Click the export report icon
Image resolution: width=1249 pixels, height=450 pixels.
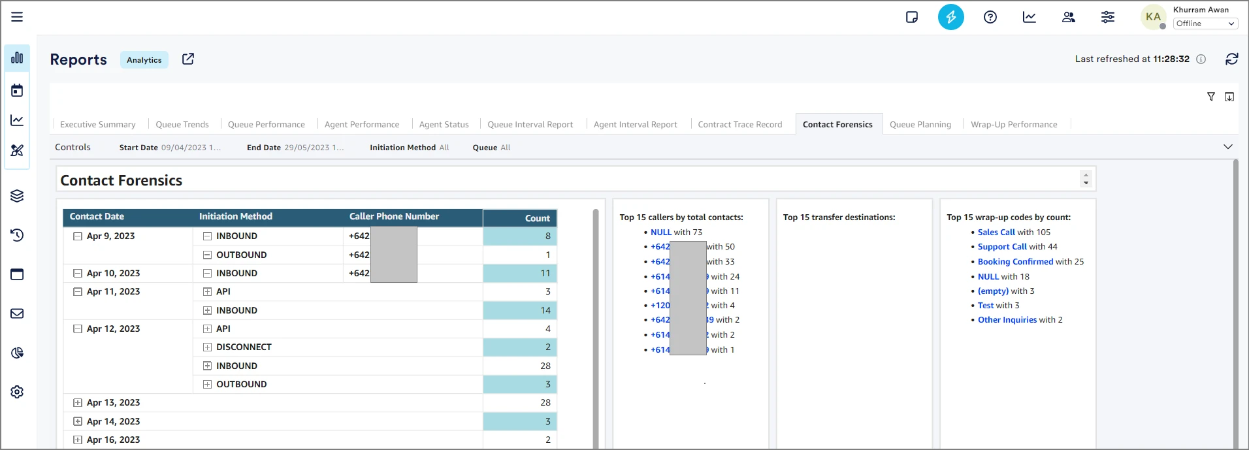pos(1229,97)
